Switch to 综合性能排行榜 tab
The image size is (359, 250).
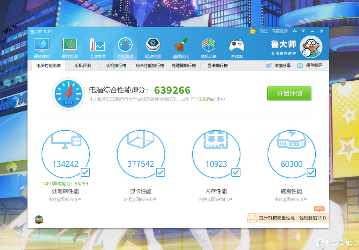(150, 66)
